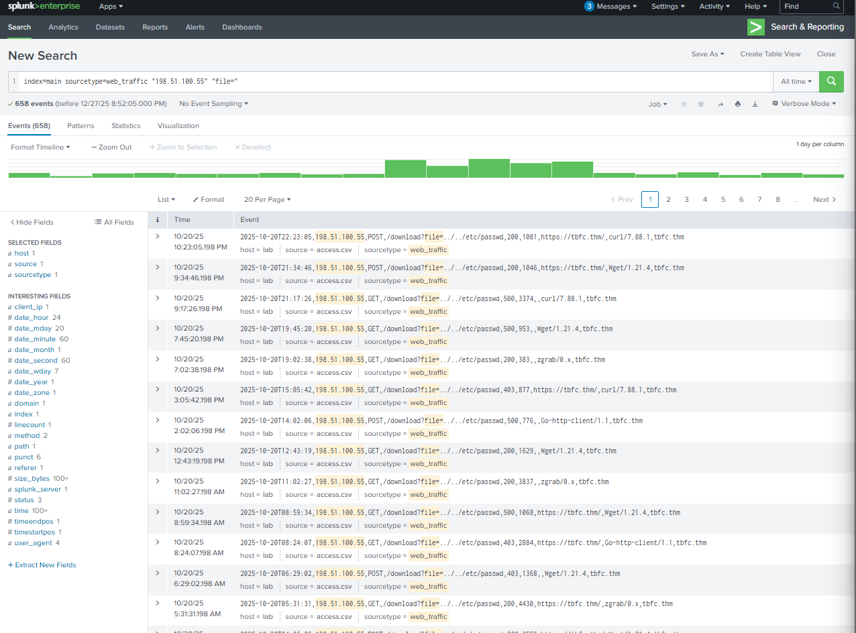Image resolution: width=856 pixels, height=633 pixels.
Task: Click the stop job square icon
Action: (701, 104)
